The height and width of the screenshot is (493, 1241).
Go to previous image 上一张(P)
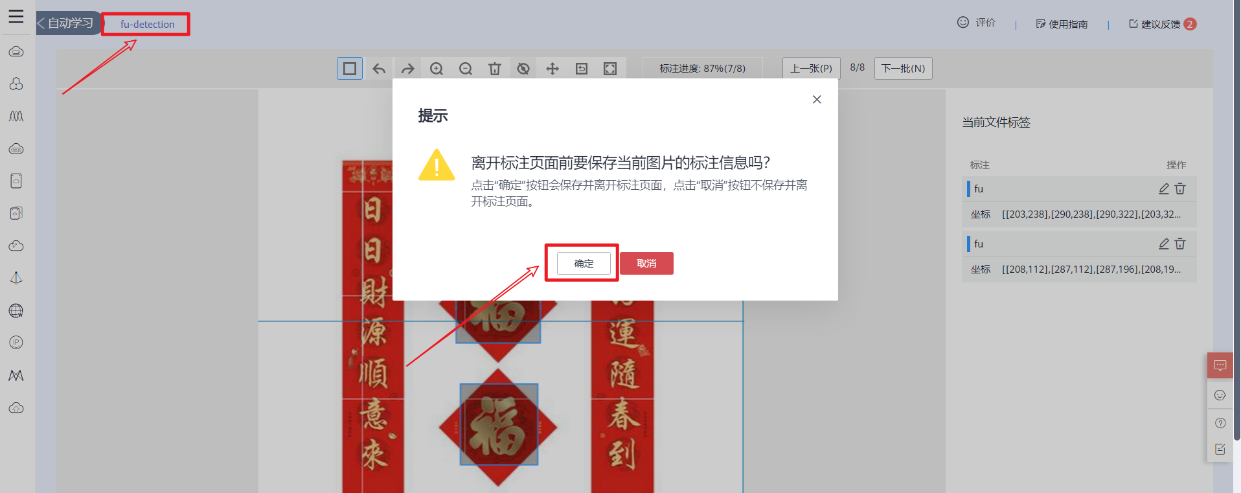coord(812,68)
